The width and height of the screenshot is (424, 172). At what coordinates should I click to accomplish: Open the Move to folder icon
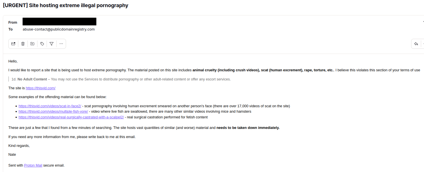pos(32,44)
